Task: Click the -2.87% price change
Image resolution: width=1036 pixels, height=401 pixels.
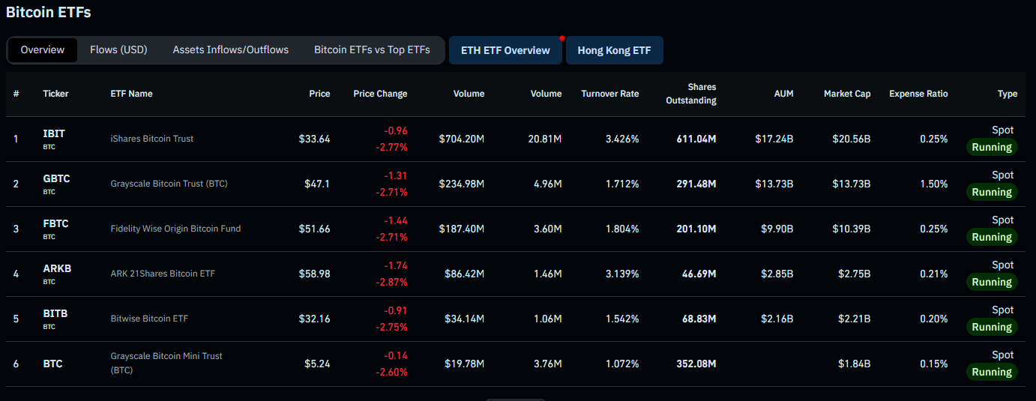Action: [391, 282]
